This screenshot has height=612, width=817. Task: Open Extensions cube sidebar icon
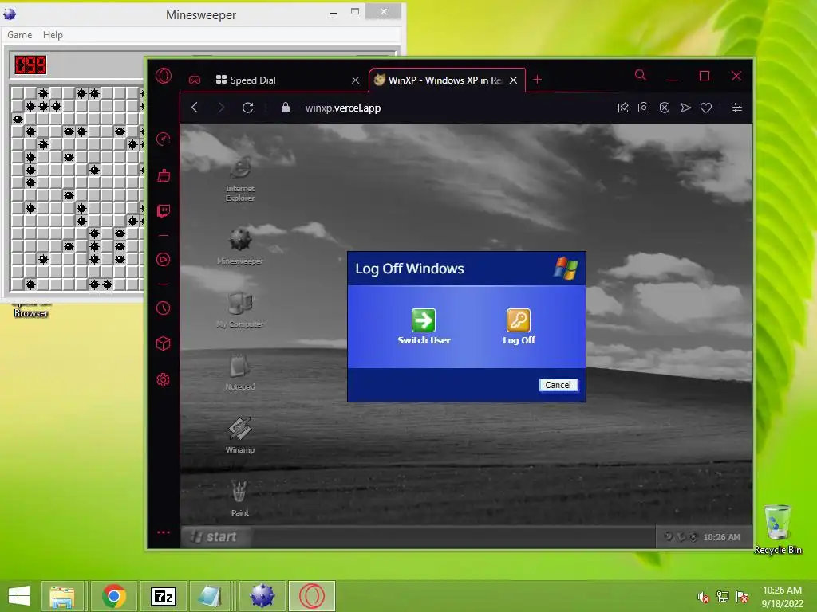pyautogui.click(x=164, y=343)
